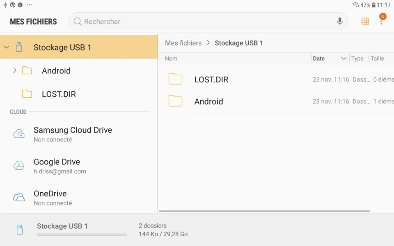The width and height of the screenshot is (394, 246).
Task: Click Android row '1 élém' size
Action: pos(383,101)
